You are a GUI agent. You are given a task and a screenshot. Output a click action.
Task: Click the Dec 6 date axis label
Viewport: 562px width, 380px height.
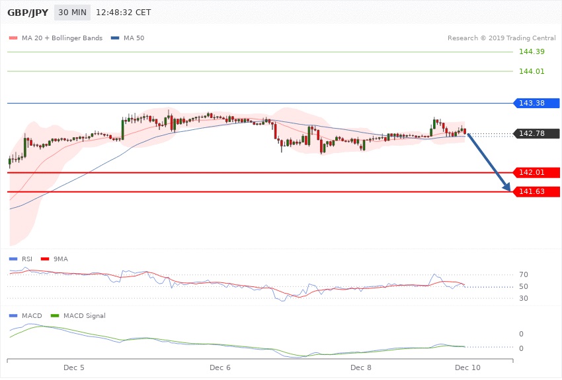pyautogui.click(x=220, y=366)
